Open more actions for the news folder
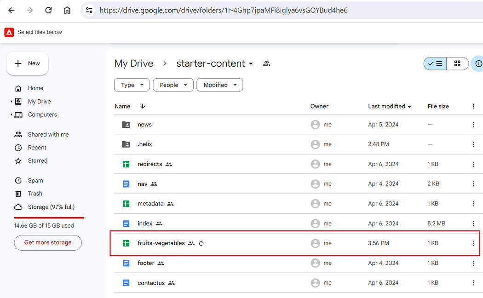Viewport: 483px width, 298px height. coord(473,125)
